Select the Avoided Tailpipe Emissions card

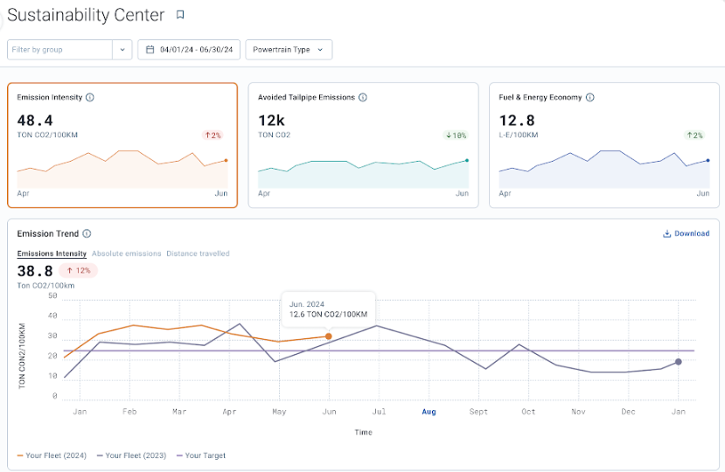(363, 145)
